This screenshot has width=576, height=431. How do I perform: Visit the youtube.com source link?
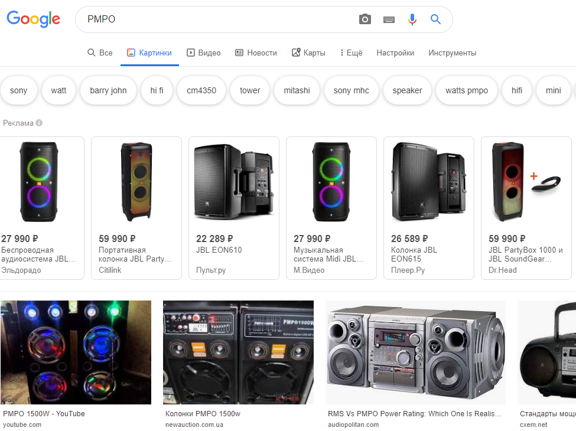coord(22,425)
